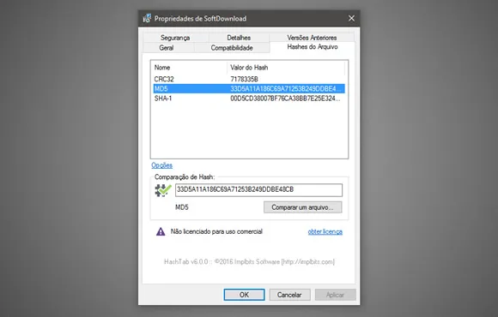498x317 pixels.
Task: Confirm with the OK button
Action: point(244,295)
